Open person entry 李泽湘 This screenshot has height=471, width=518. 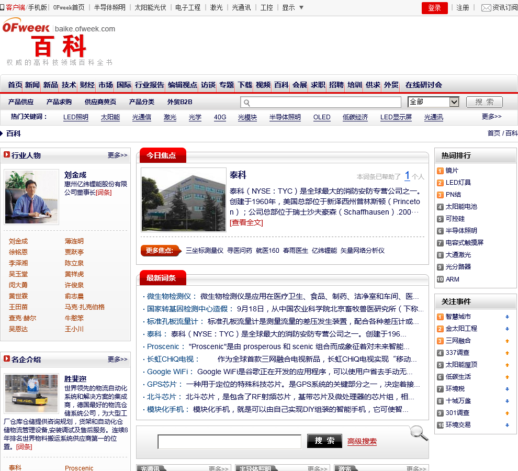tap(18, 263)
